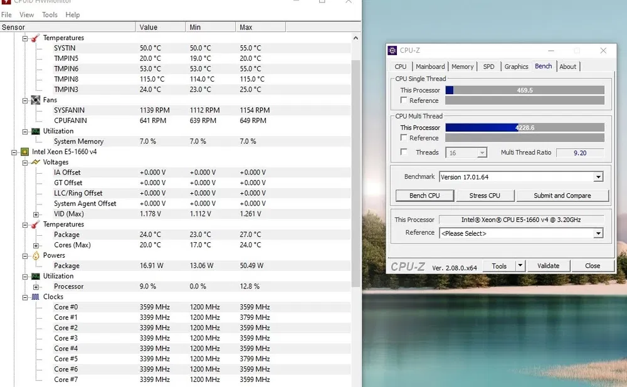627x387 pixels.
Task: Enable the Threads checkbox
Action: (404, 152)
